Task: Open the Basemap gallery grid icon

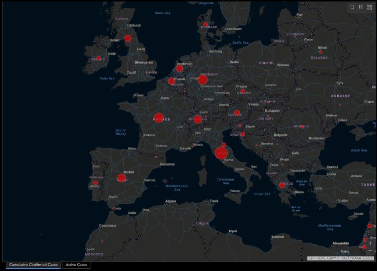Action: point(370,7)
